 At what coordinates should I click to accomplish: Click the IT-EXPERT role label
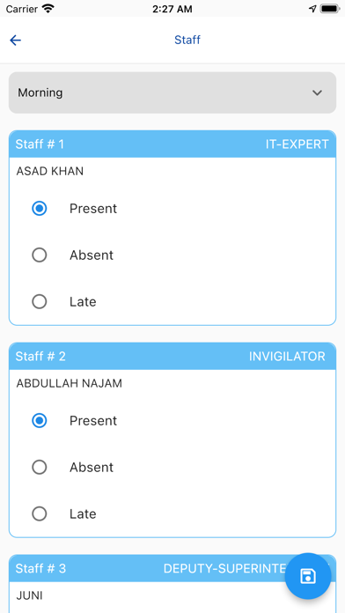(297, 144)
